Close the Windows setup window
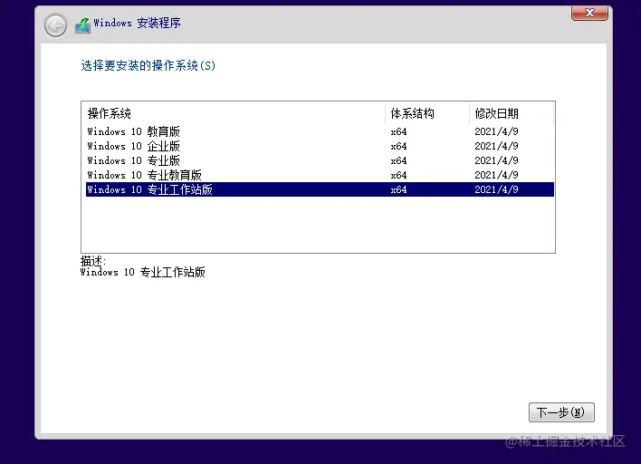The height and width of the screenshot is (464, 641). pyautogui.click(x=589, y=13)
